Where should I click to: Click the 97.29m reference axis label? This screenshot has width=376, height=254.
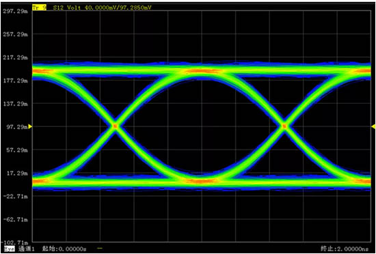click(17, 127)
